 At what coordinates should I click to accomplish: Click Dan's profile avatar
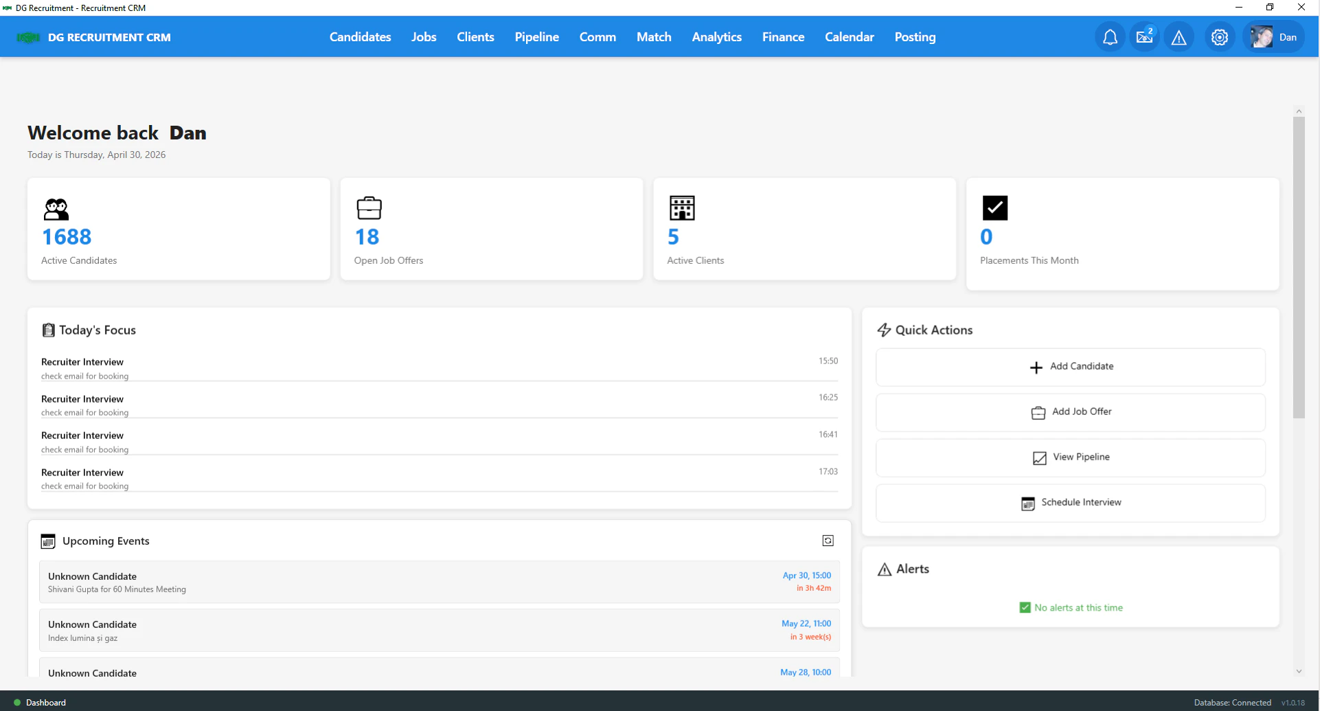coord(1262,37)
